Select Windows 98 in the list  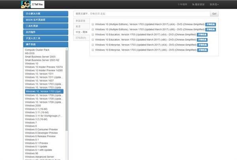tap(32, 153)
